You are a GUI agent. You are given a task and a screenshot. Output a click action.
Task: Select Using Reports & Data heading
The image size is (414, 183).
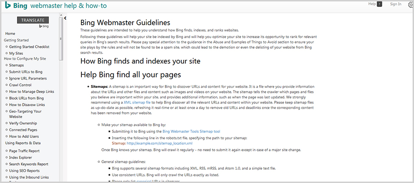coord(23,143)
